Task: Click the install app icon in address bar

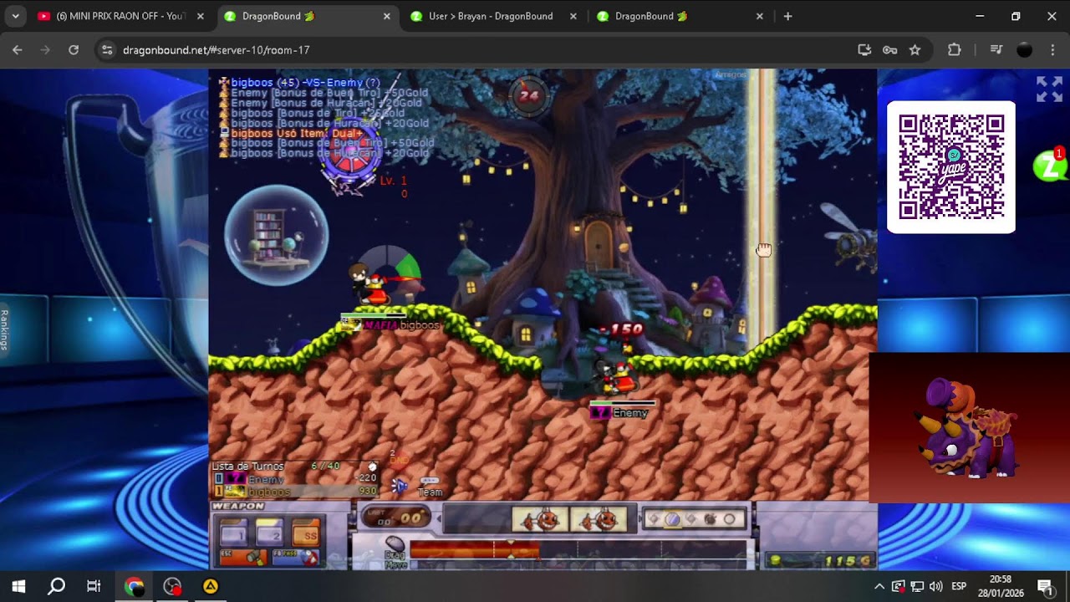Action: 864,50
